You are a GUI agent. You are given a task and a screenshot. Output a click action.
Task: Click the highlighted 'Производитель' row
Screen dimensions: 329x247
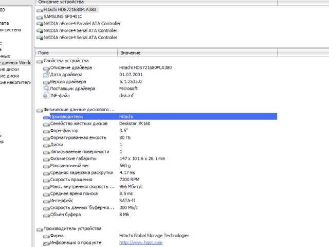coord(163,117)
